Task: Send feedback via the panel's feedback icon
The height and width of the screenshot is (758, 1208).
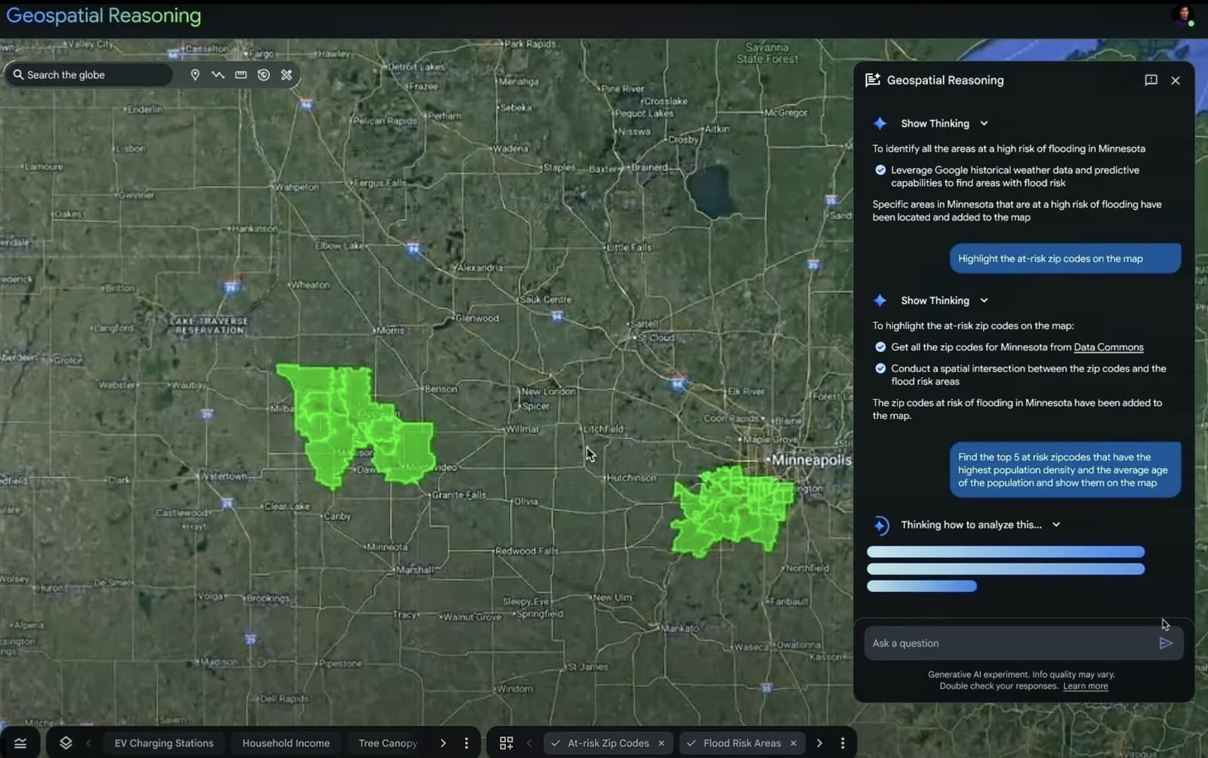Action: 1150,80
